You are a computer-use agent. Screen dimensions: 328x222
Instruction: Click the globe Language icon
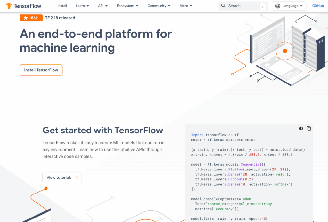278,6
